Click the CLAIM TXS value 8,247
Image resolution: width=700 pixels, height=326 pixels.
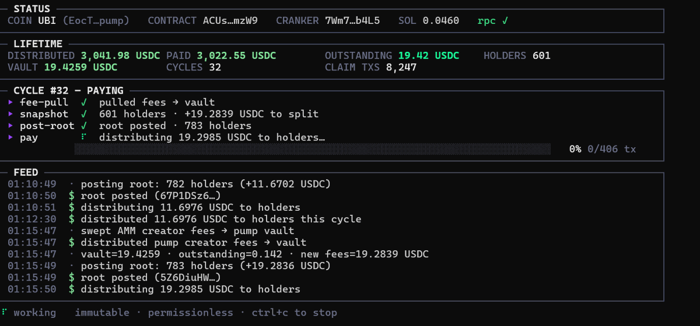[x=401, y=67]
